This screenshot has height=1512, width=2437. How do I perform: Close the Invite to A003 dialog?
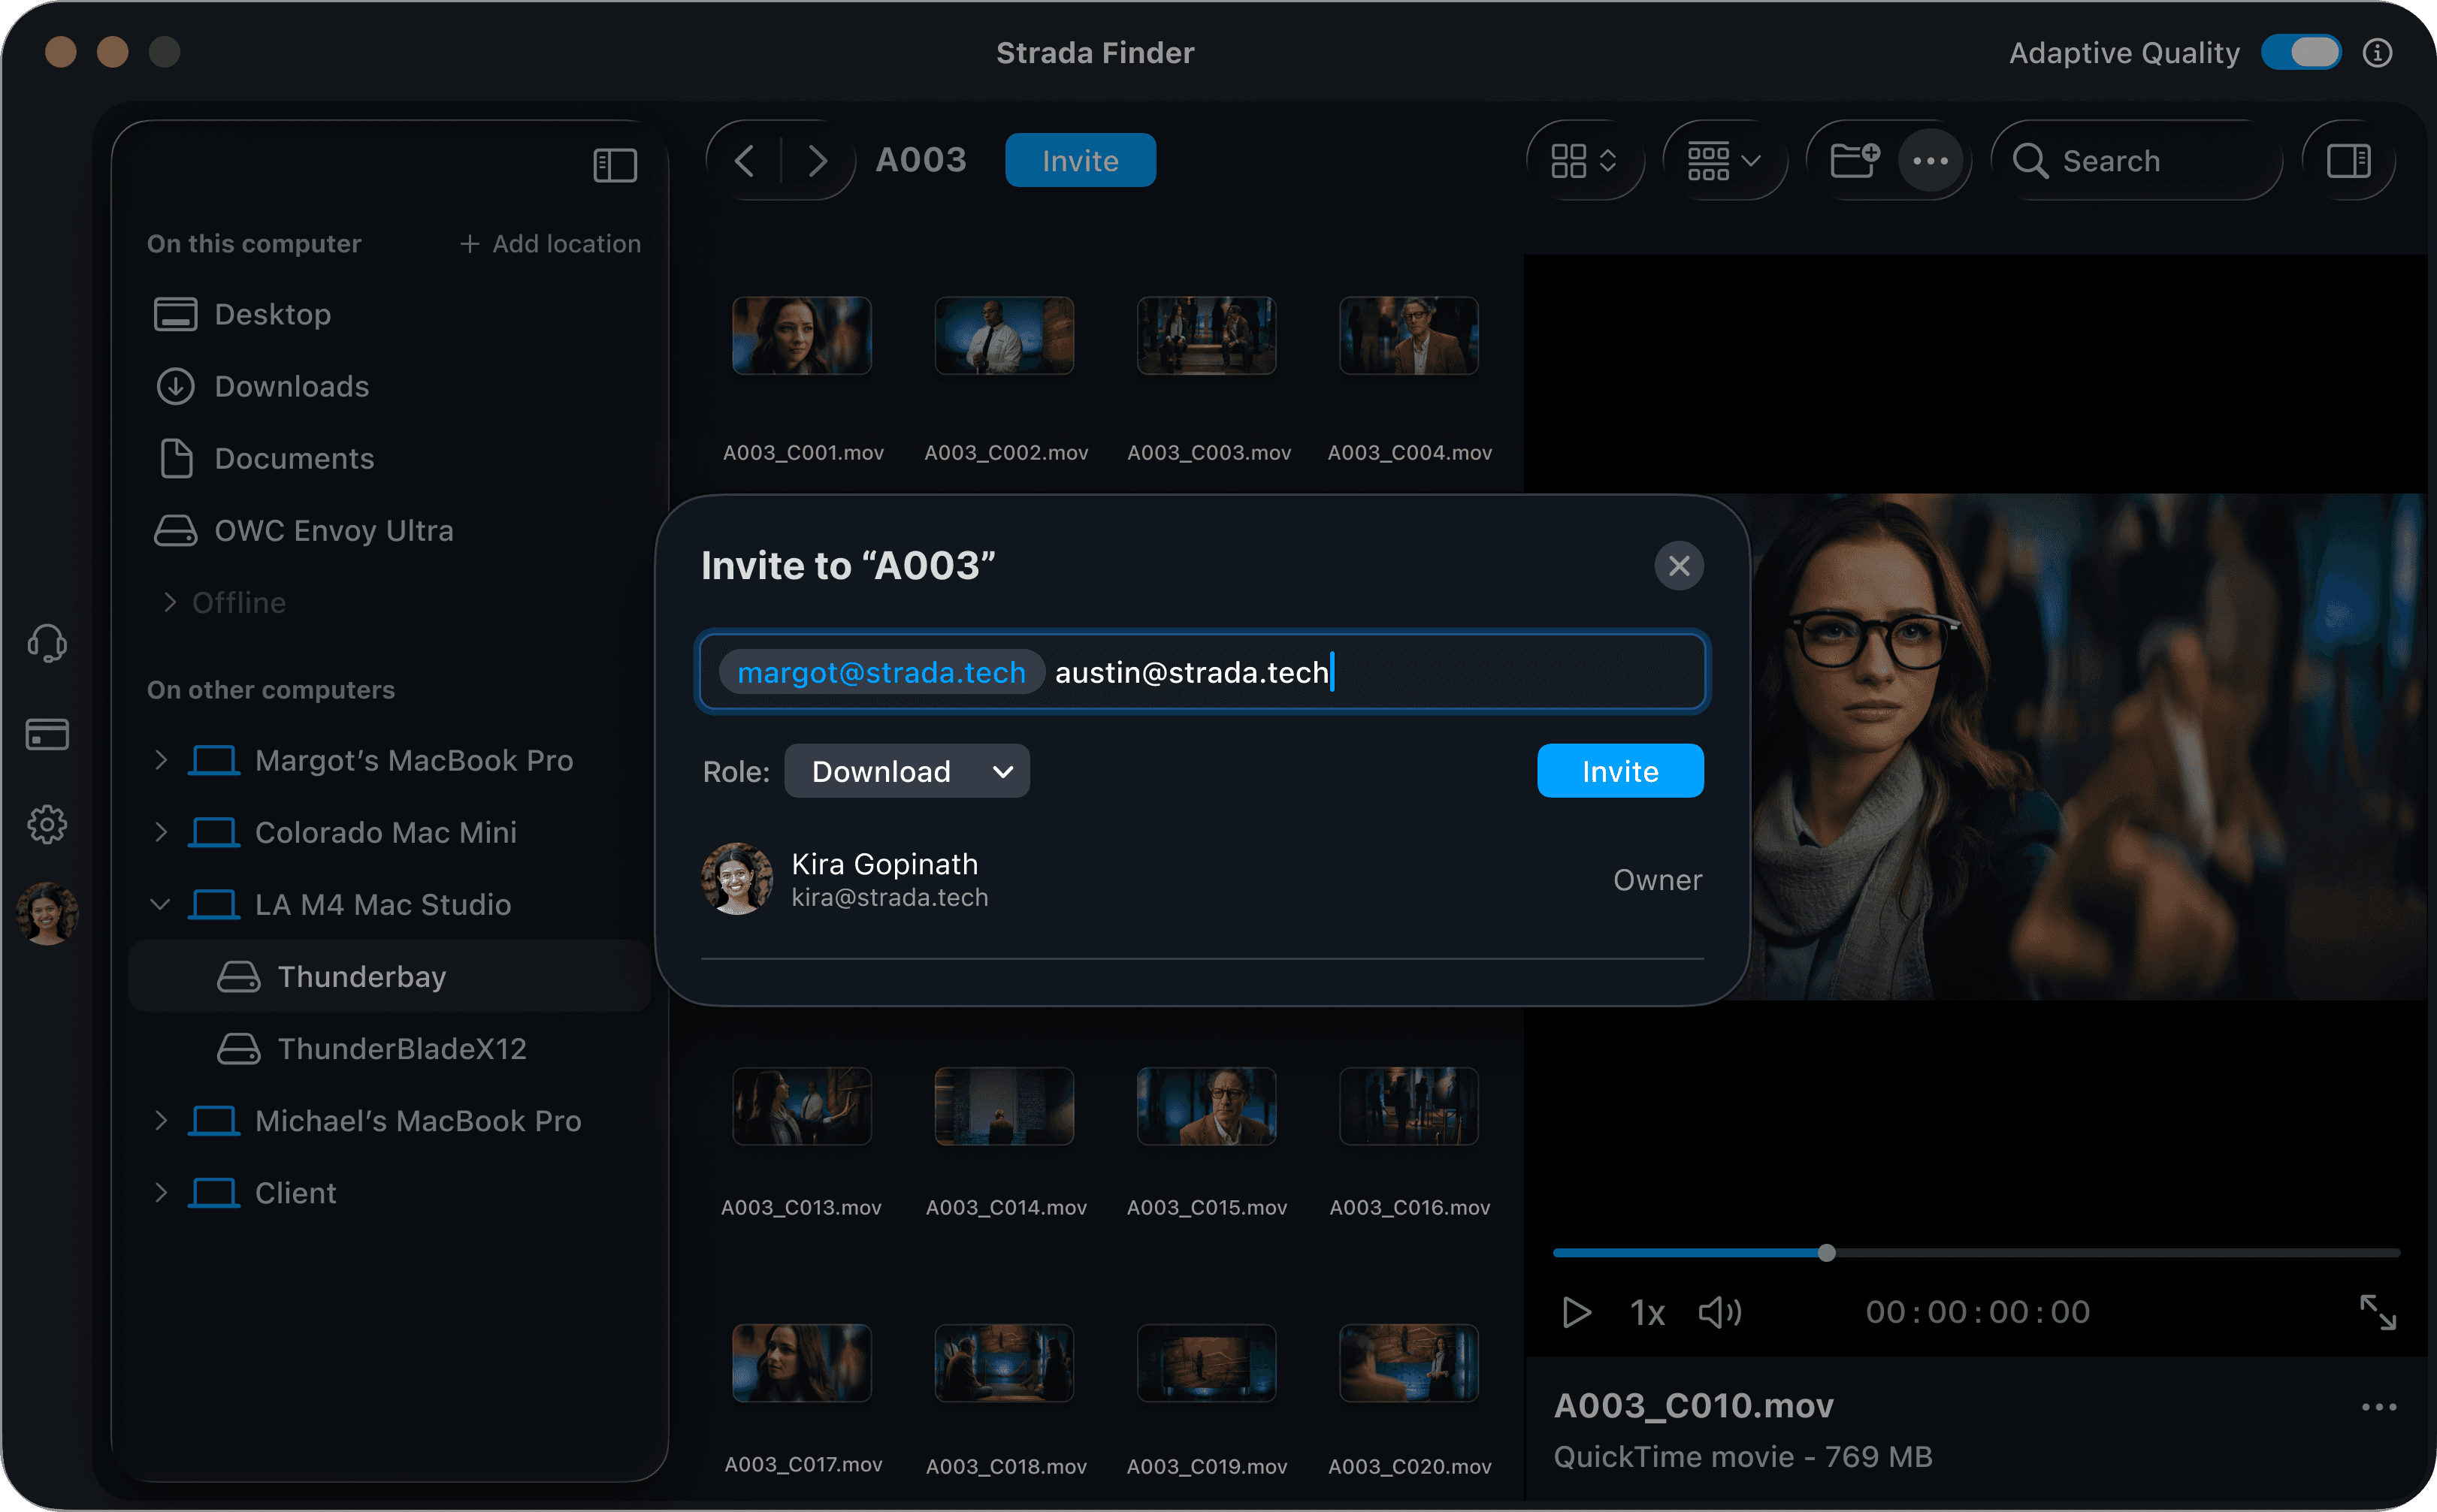click(1679, 566)
